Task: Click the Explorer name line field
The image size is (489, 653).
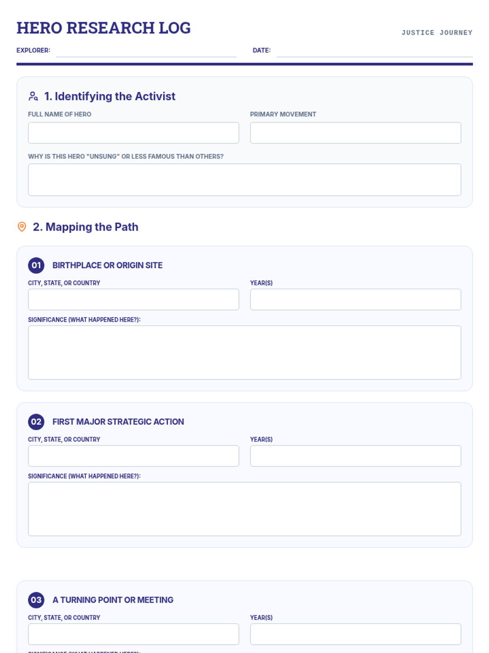Action: pyautogui.click(x=146, y=51)
